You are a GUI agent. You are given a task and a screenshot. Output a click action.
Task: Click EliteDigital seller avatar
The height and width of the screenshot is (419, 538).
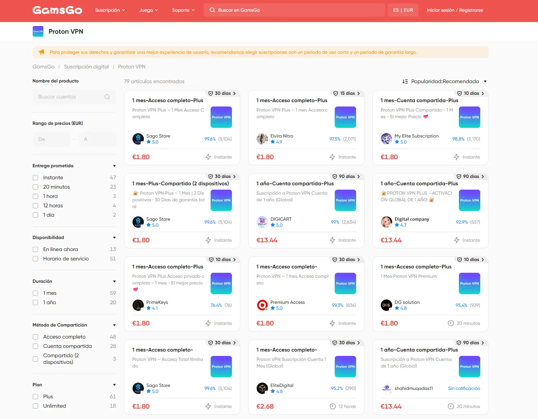click(x=262, y=388)
